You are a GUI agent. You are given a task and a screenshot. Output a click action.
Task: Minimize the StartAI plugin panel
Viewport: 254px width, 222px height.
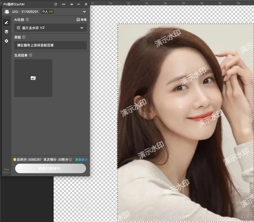pyautogui.click(x=79, y=4)
